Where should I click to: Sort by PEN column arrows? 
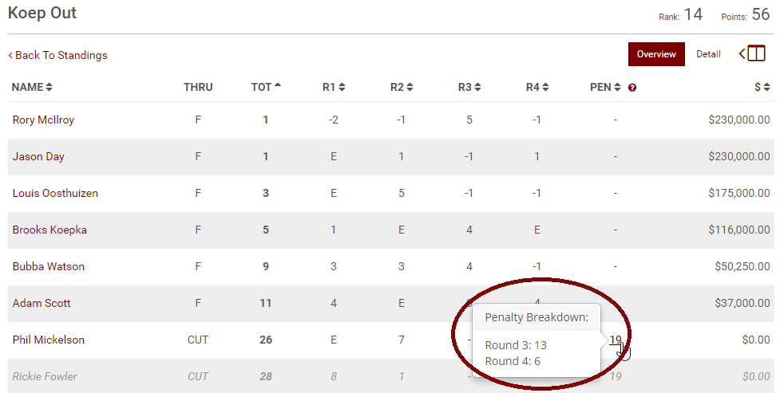click(x=617, y=87)
